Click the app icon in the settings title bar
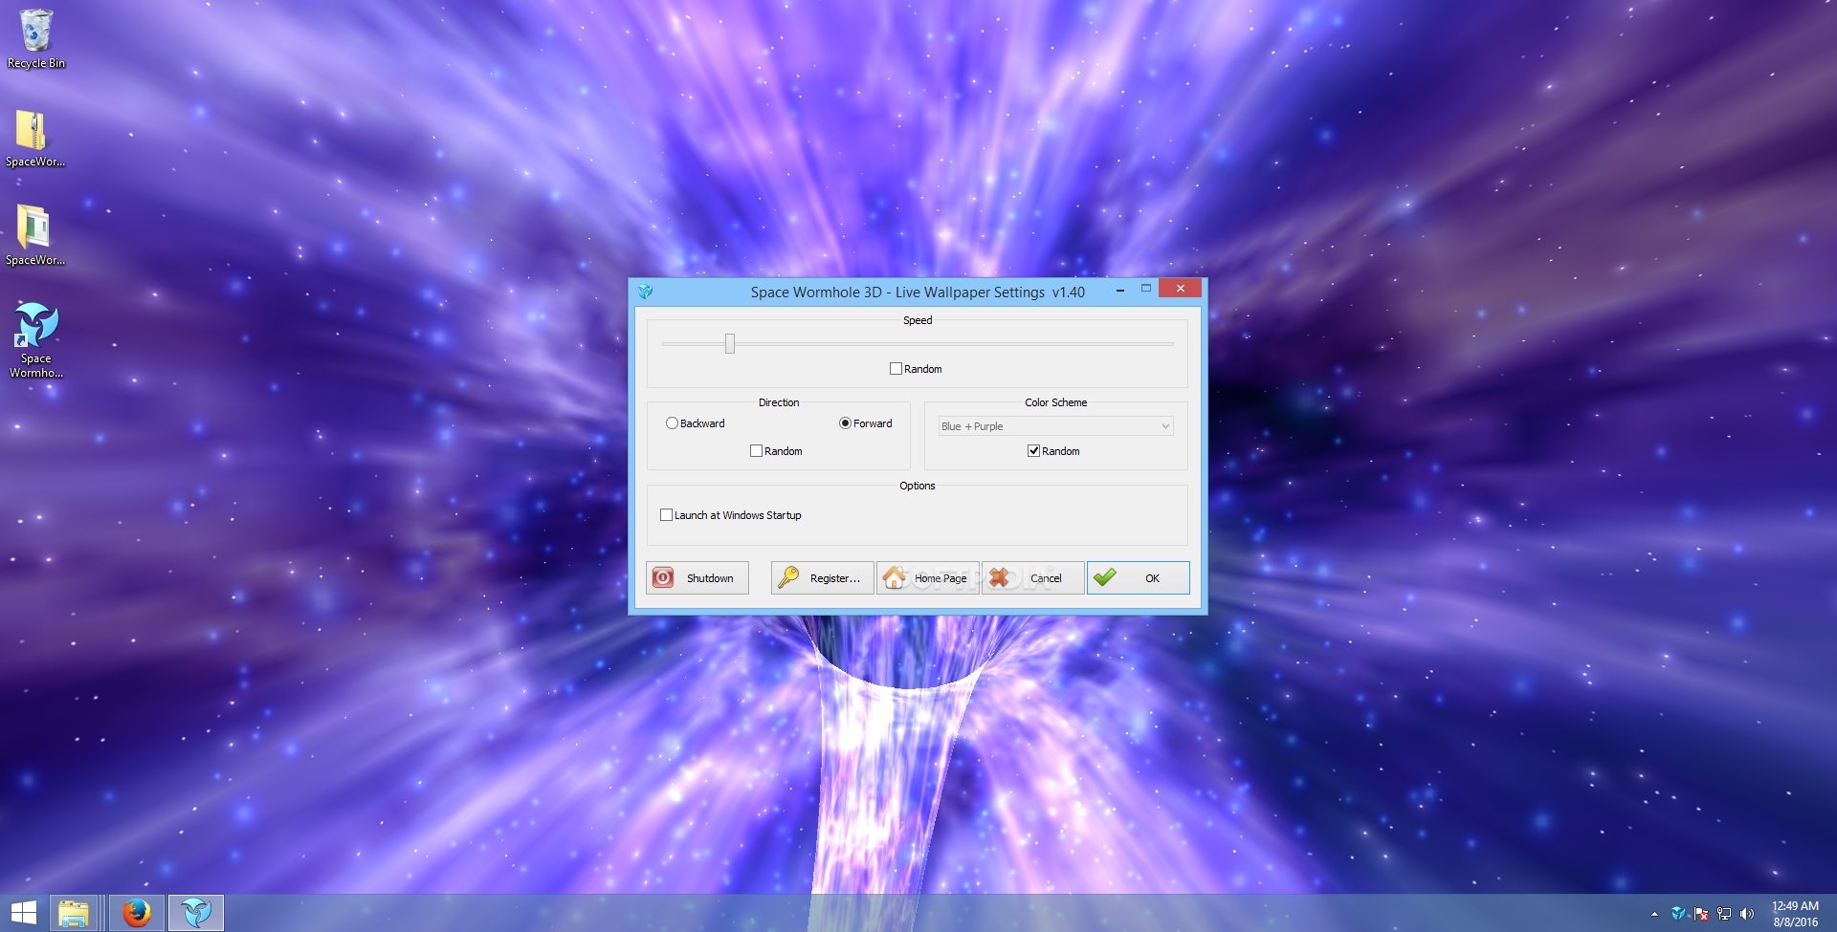1837x932 pixels. [x=645, y=292]
